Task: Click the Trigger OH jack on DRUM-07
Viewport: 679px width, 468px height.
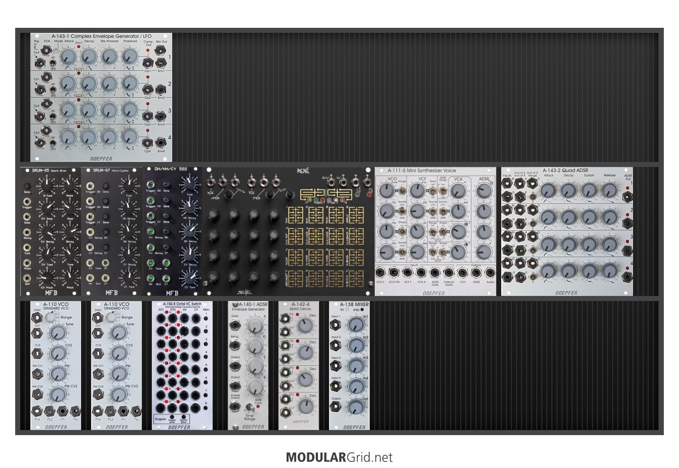Action: tap(90, 186)
